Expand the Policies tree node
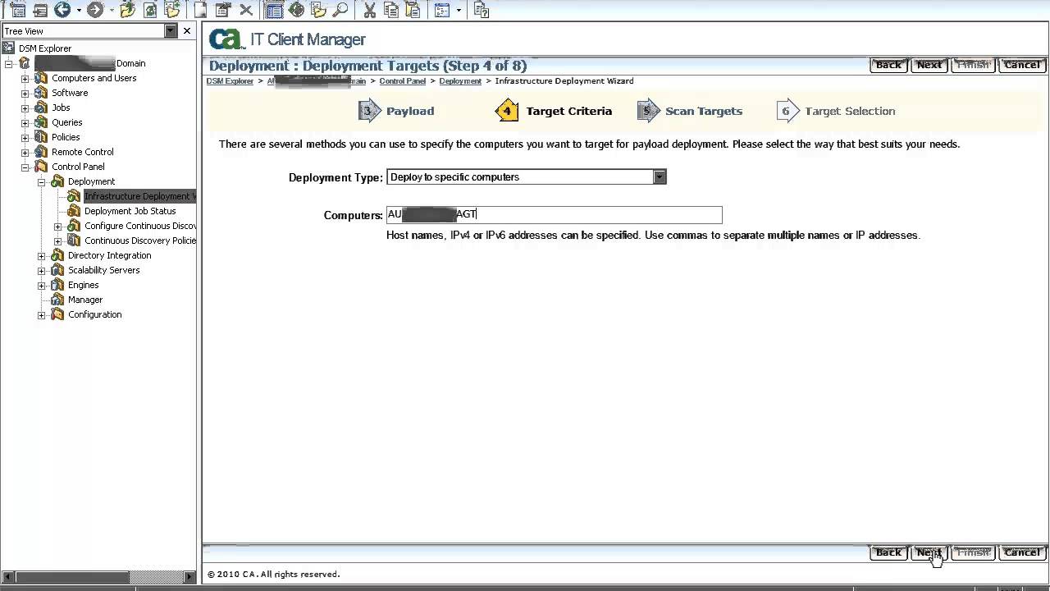Screen dimensions: 1050x591 (25, 138)
